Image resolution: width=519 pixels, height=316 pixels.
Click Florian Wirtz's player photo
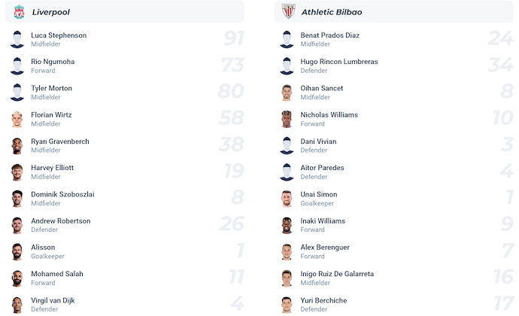(x=17, y=119)
